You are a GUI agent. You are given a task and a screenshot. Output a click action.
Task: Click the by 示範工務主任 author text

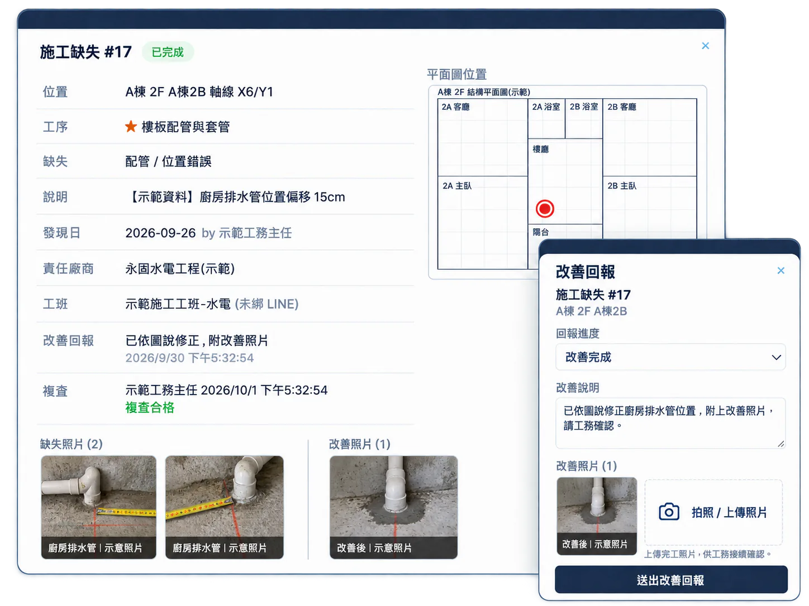tap(247, 233)
